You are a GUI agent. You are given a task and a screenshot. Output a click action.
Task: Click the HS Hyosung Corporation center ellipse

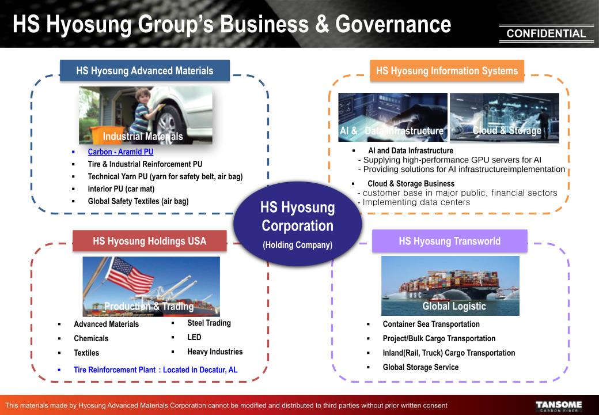coord(297,224)
